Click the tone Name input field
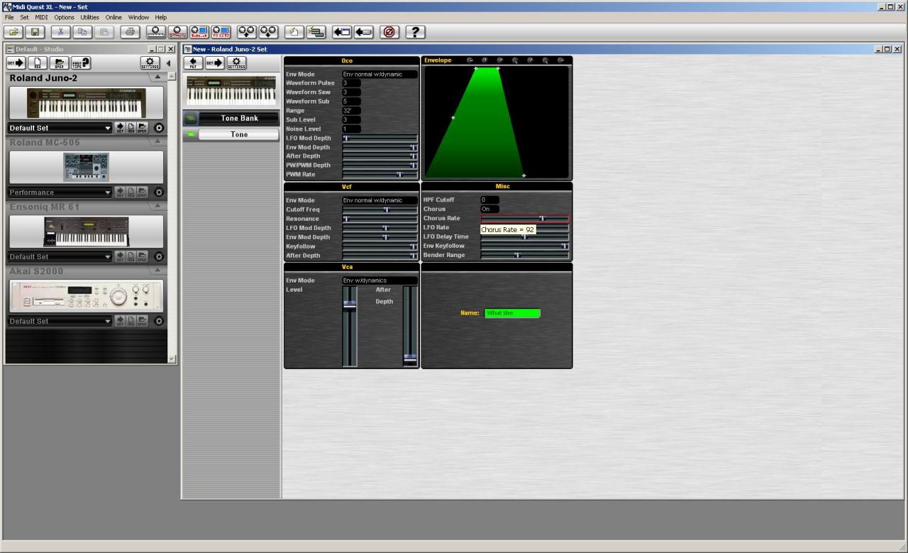This screenshot has height=553, width=908. tap(512, 313)
